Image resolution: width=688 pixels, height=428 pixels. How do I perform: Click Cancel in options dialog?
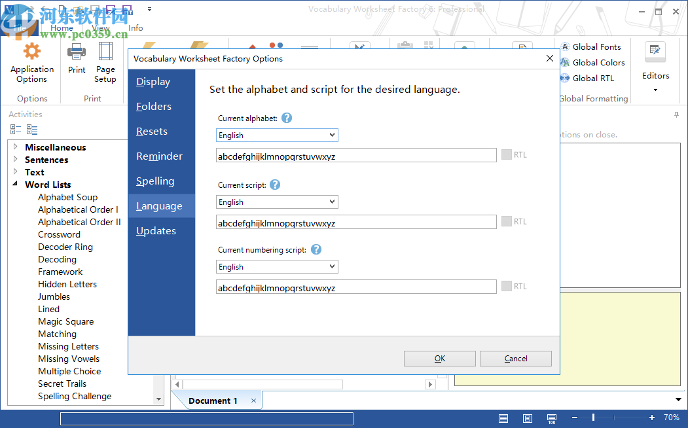[x=516, y=358]
